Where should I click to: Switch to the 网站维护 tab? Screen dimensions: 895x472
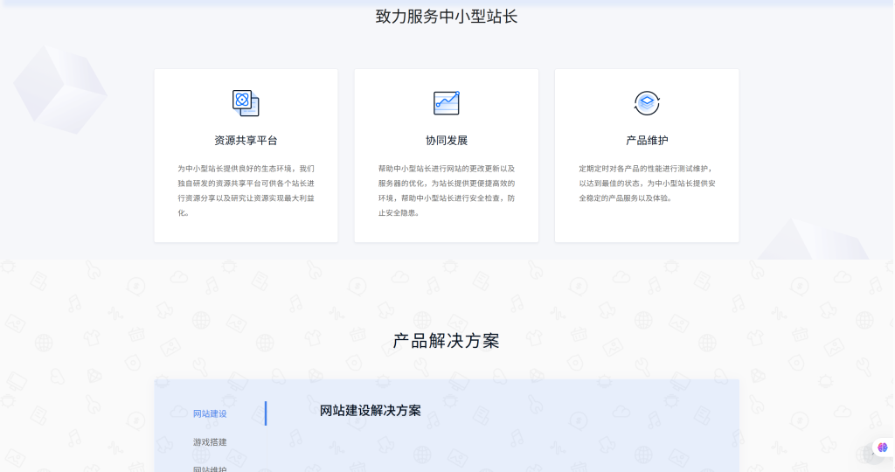(x=210, y=469)
